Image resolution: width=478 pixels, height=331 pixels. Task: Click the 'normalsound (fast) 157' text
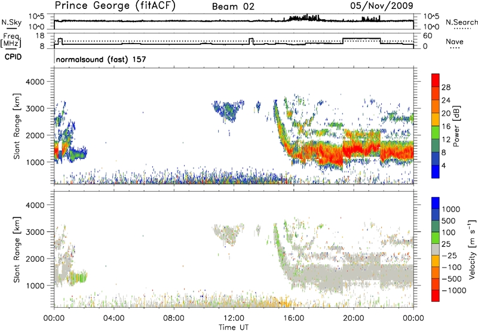pyautogui.click(x=101, y=59)
